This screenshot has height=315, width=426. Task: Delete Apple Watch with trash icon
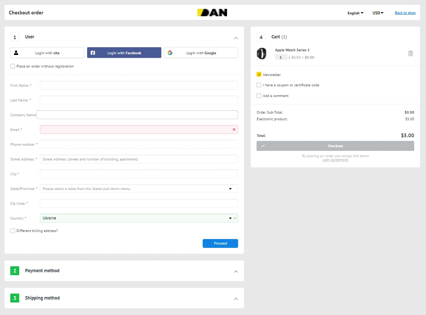(410, 53)
